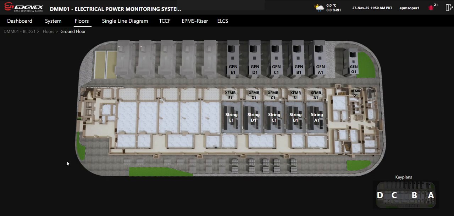The width and height of the screenshot is (454, 216).
Task: Switch to the System tab
Action: coord(53,21)
